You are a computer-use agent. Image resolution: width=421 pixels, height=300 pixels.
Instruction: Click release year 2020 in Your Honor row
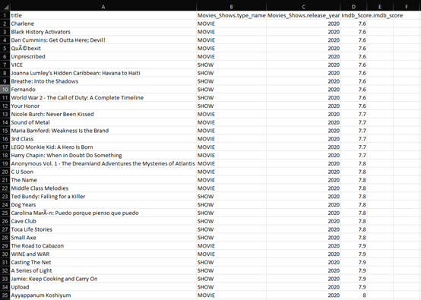tap(303, 106)
